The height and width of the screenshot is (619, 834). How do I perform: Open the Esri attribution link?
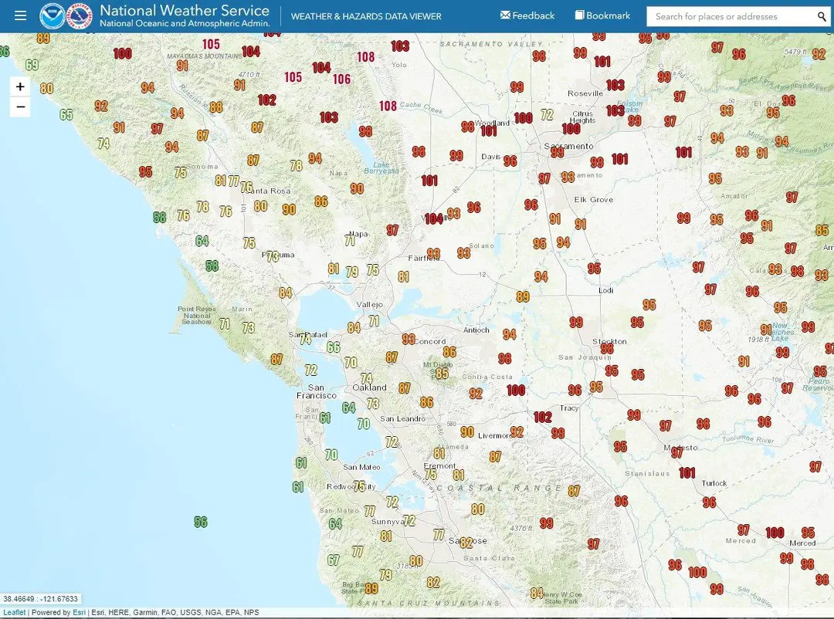coord(79,613)
